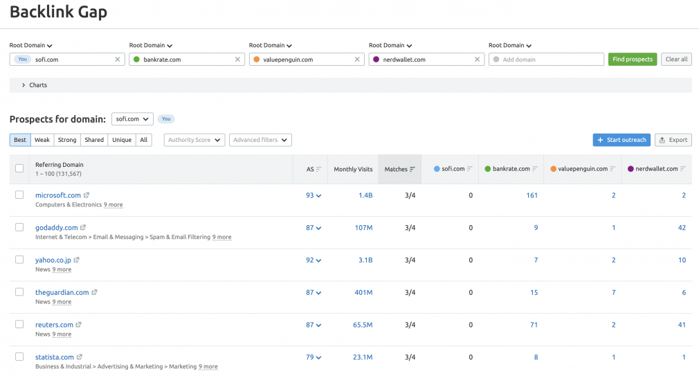Expand AS 93 details for microsoft.com

click(x=314, y=195)
